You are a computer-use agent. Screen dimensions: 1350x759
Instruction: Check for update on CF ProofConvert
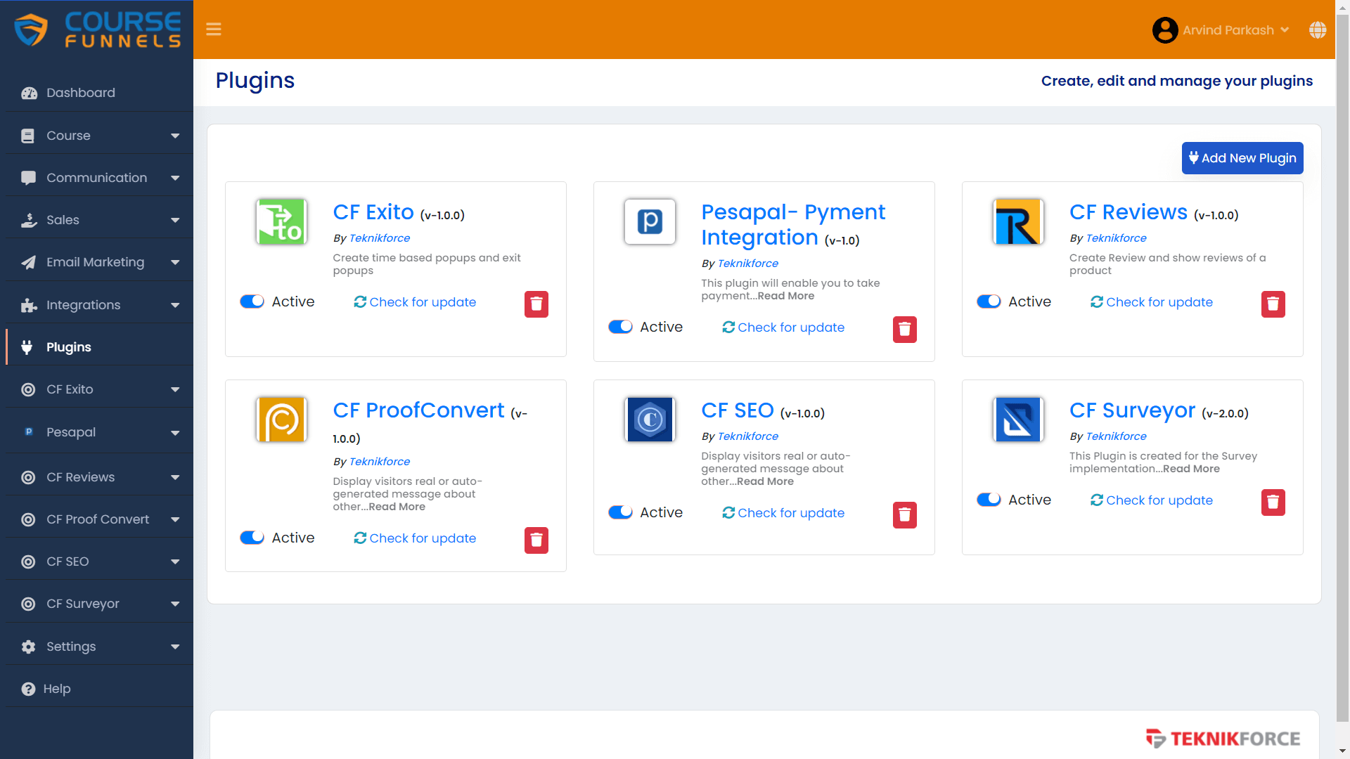pyautogui.click(x=415, y=538)
